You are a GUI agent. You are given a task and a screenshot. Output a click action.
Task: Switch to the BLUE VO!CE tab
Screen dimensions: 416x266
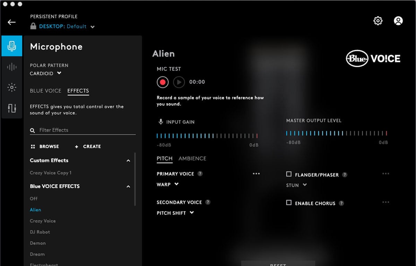pyautogui.click(x=45, y=91)
